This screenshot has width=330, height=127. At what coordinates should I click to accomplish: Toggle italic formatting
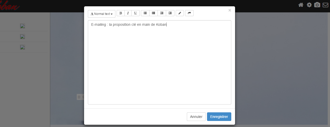(x=128, y=13)
